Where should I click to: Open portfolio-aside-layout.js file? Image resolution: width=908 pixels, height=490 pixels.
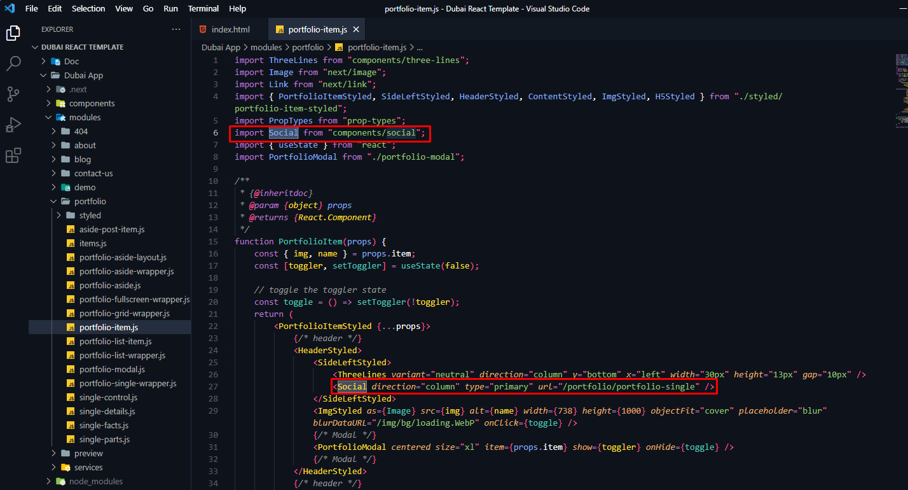pyautogui.click(x=123, y=257)
